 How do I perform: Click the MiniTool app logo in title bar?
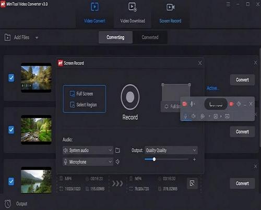tap(3, 4)
